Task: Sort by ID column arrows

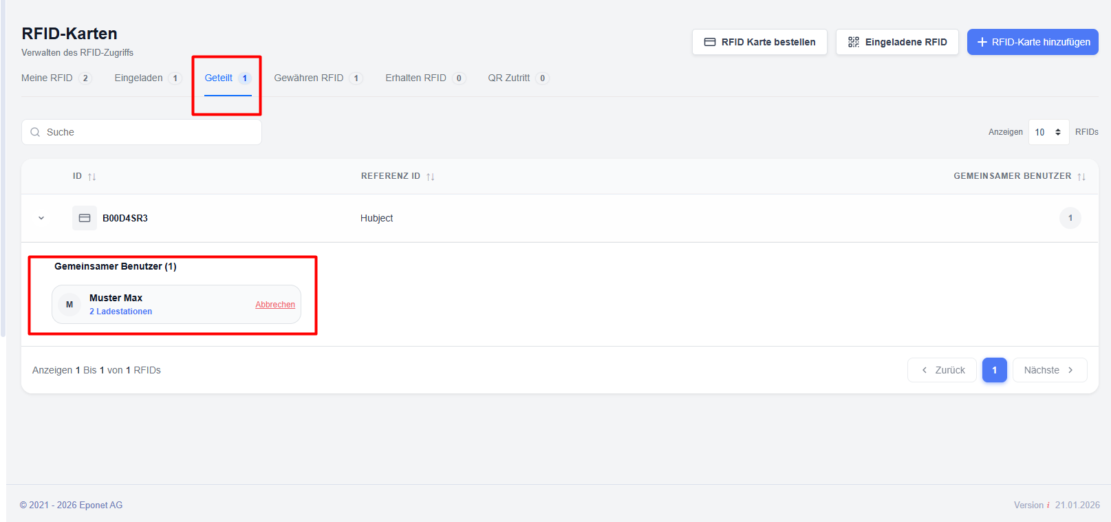Action: [92, 177]
